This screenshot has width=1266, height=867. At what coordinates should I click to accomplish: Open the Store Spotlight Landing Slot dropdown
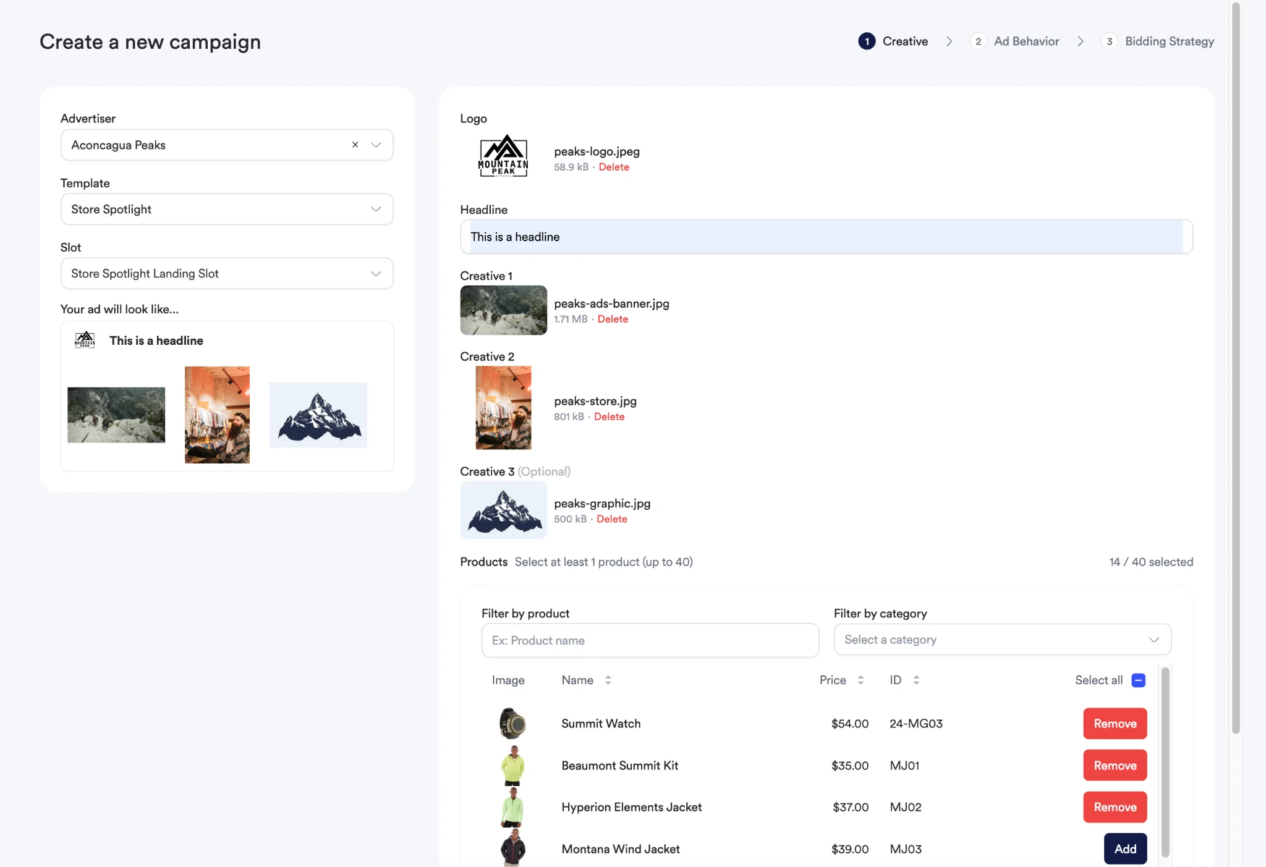(226, 273)
